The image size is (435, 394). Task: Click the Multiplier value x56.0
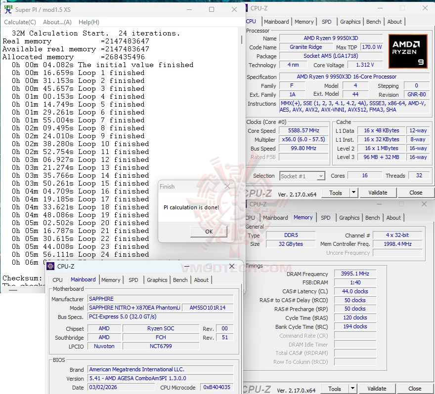[x=304, y=139]
